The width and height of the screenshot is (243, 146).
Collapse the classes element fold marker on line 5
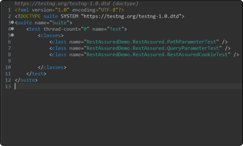pos(13,35)
